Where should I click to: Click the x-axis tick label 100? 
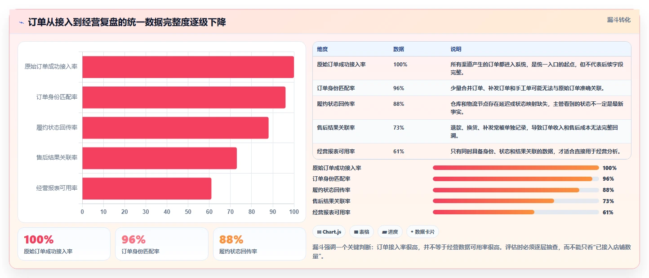pyautogui.click(x=294, y=212)
